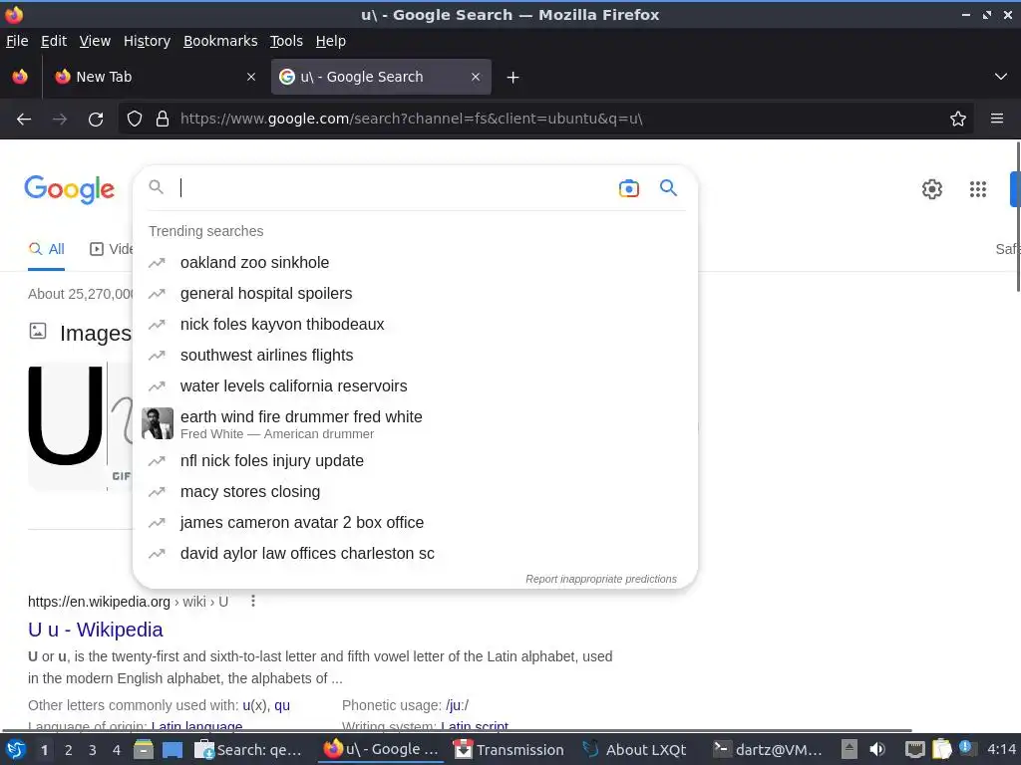
Task: Click Report inappropriate predictions link
Action: pos(601,579)
